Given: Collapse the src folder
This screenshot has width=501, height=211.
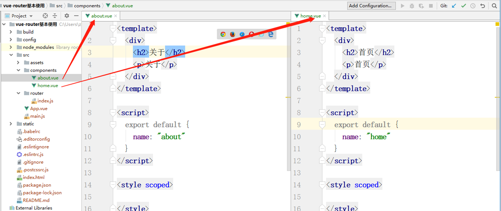Looking at the screenshot, I should [x=11, y=55].
